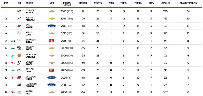The image size is (203, 96).
Task: Open driver Sammy Smith's name link
Action: [29, 48]
